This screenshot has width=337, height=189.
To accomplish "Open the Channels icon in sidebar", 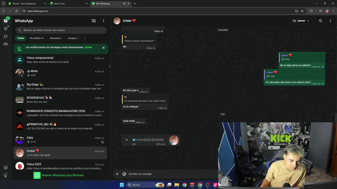I will point(6,36).
